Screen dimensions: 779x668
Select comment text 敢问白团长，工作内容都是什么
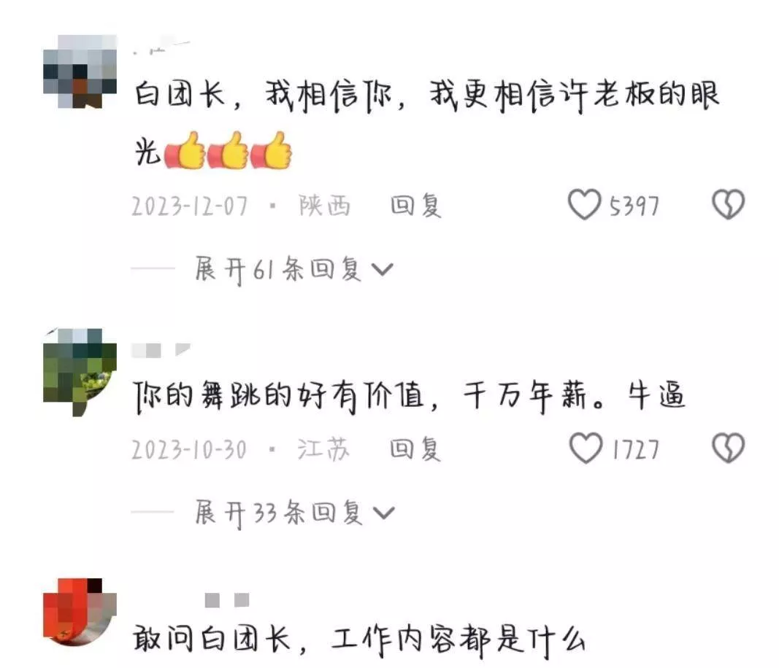coord(358,640)
